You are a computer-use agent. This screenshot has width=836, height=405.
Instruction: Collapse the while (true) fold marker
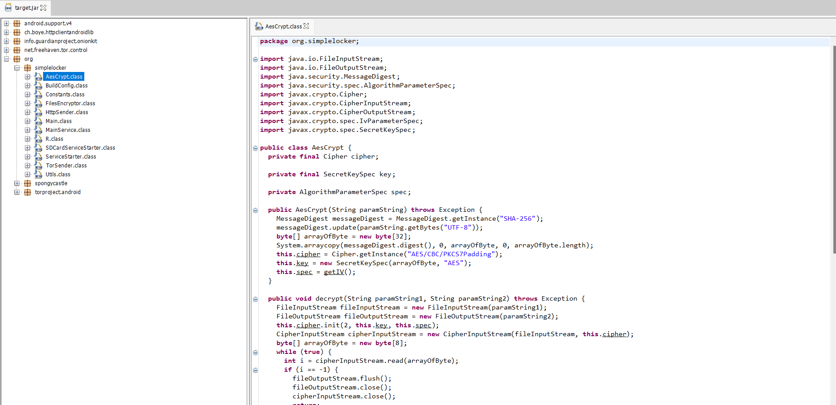tap(256, 353)
